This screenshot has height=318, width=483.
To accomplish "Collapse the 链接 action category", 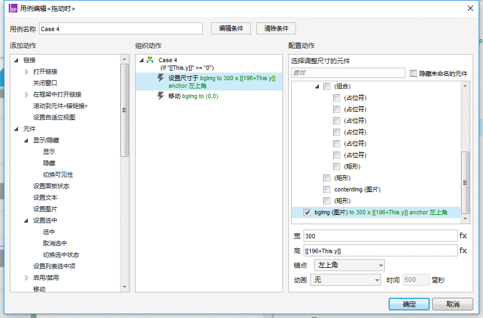I will 16,60.
